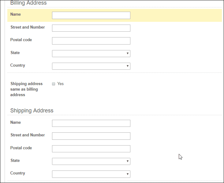Enable the same-as-billing Yes checkbox
Screen dimensions: 224x183
[x=54, y=84]
